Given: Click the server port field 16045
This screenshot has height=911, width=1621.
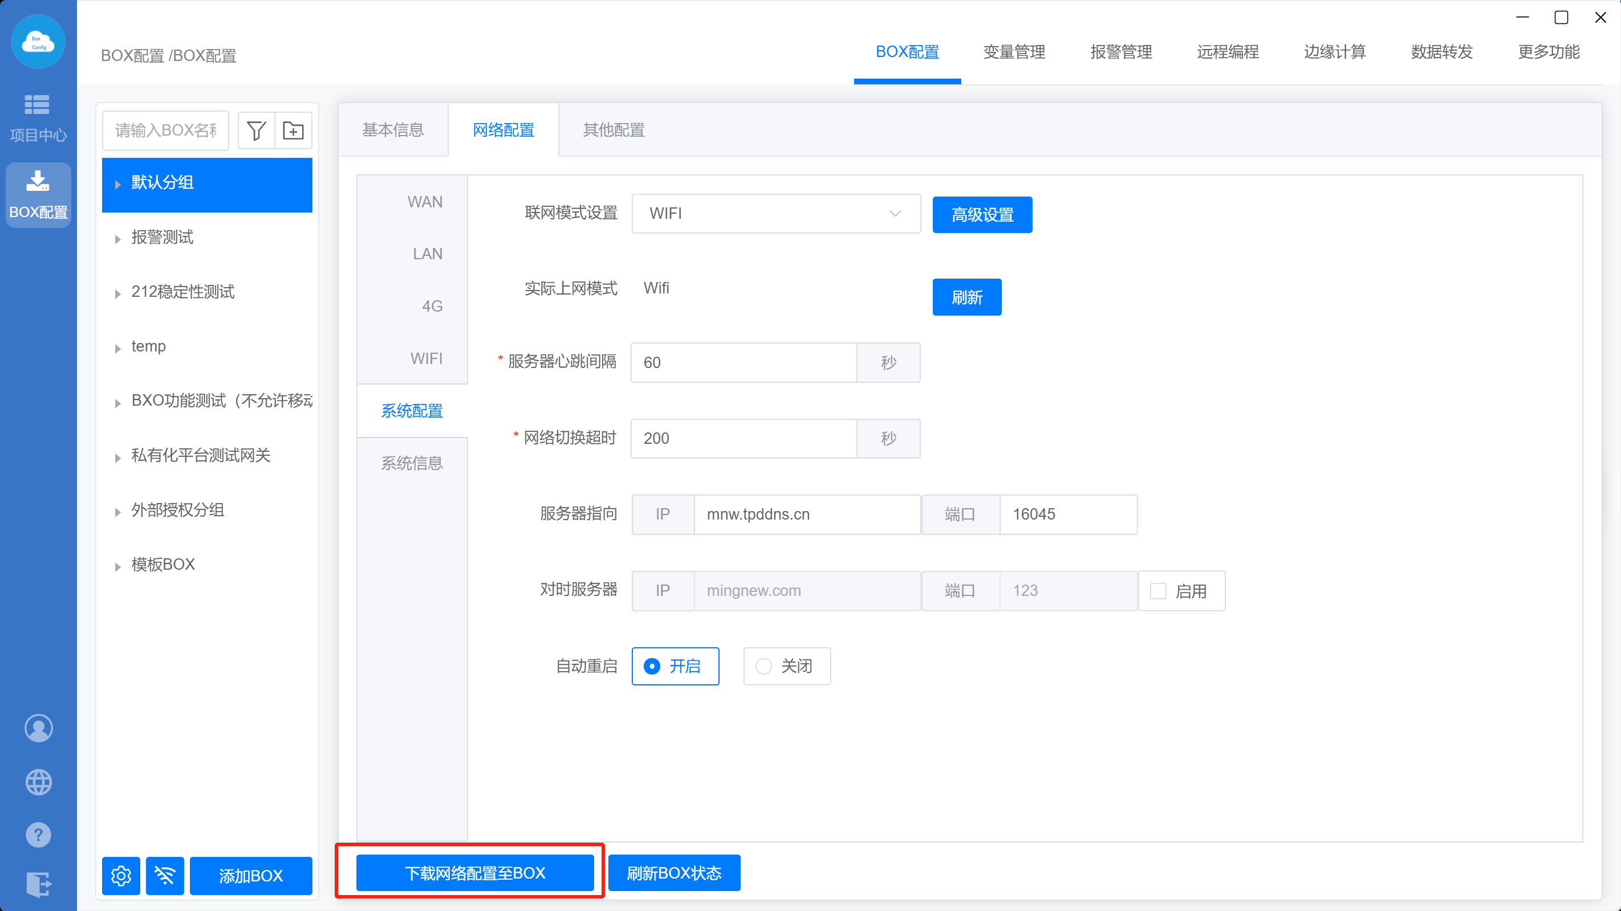Looking at the screenshot, I should pyautogui.click(x=1069, y=514).
